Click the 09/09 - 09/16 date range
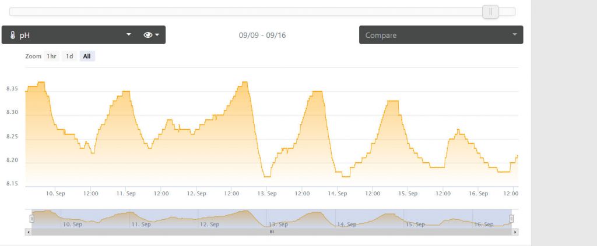597x246 pixels. pyautogui.click(x=262, y=35)
